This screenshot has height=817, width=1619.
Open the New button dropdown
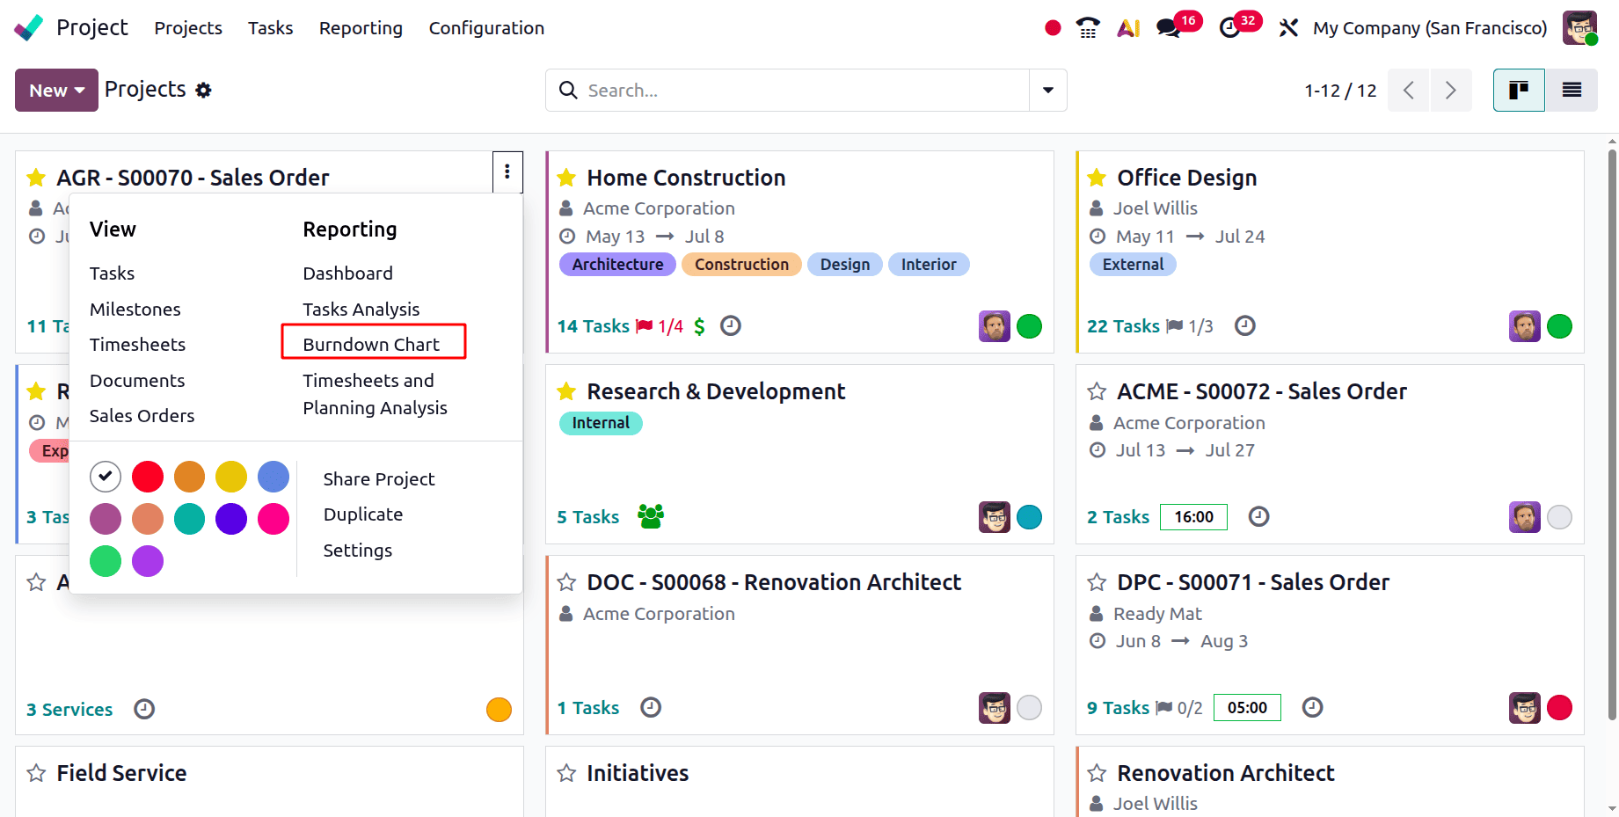click(56, 90)
